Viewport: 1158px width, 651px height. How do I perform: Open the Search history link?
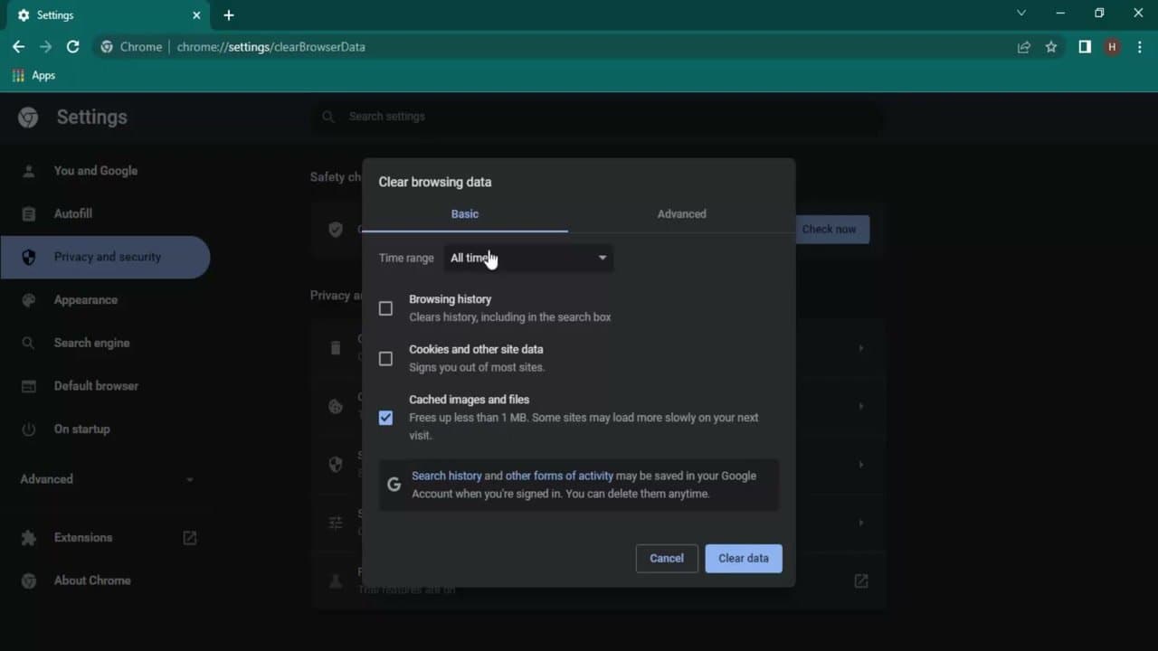pos(446,476)
